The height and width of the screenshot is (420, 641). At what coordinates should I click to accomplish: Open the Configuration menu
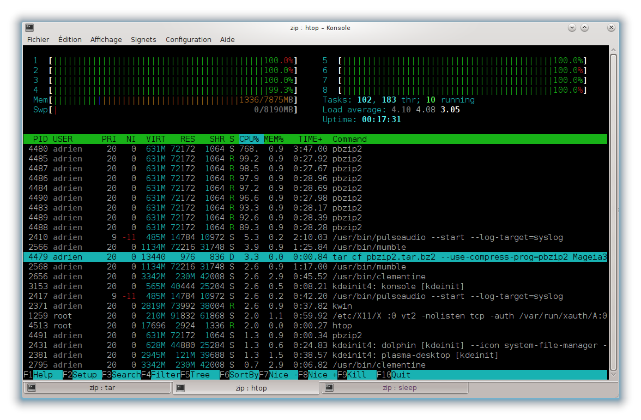point(189,40)
